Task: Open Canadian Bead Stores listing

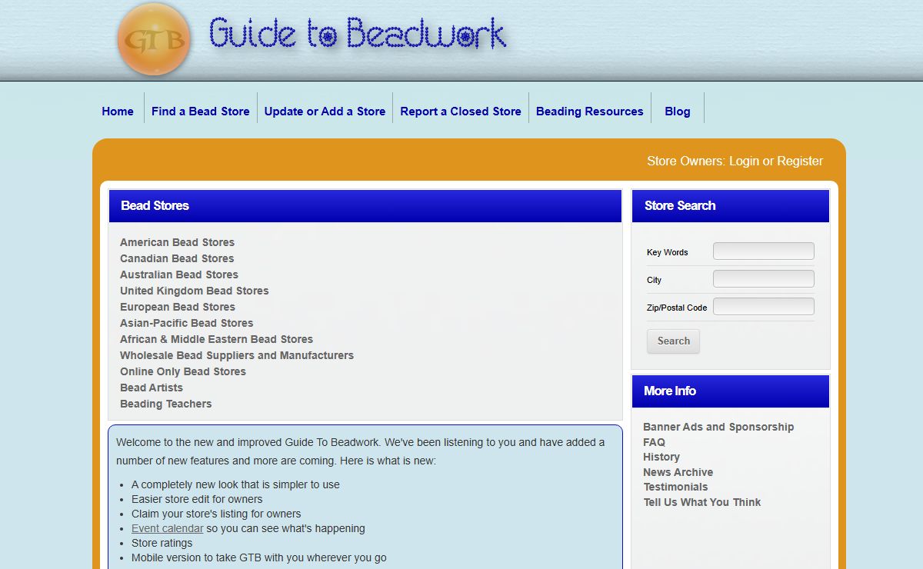Action: (177, 258)
